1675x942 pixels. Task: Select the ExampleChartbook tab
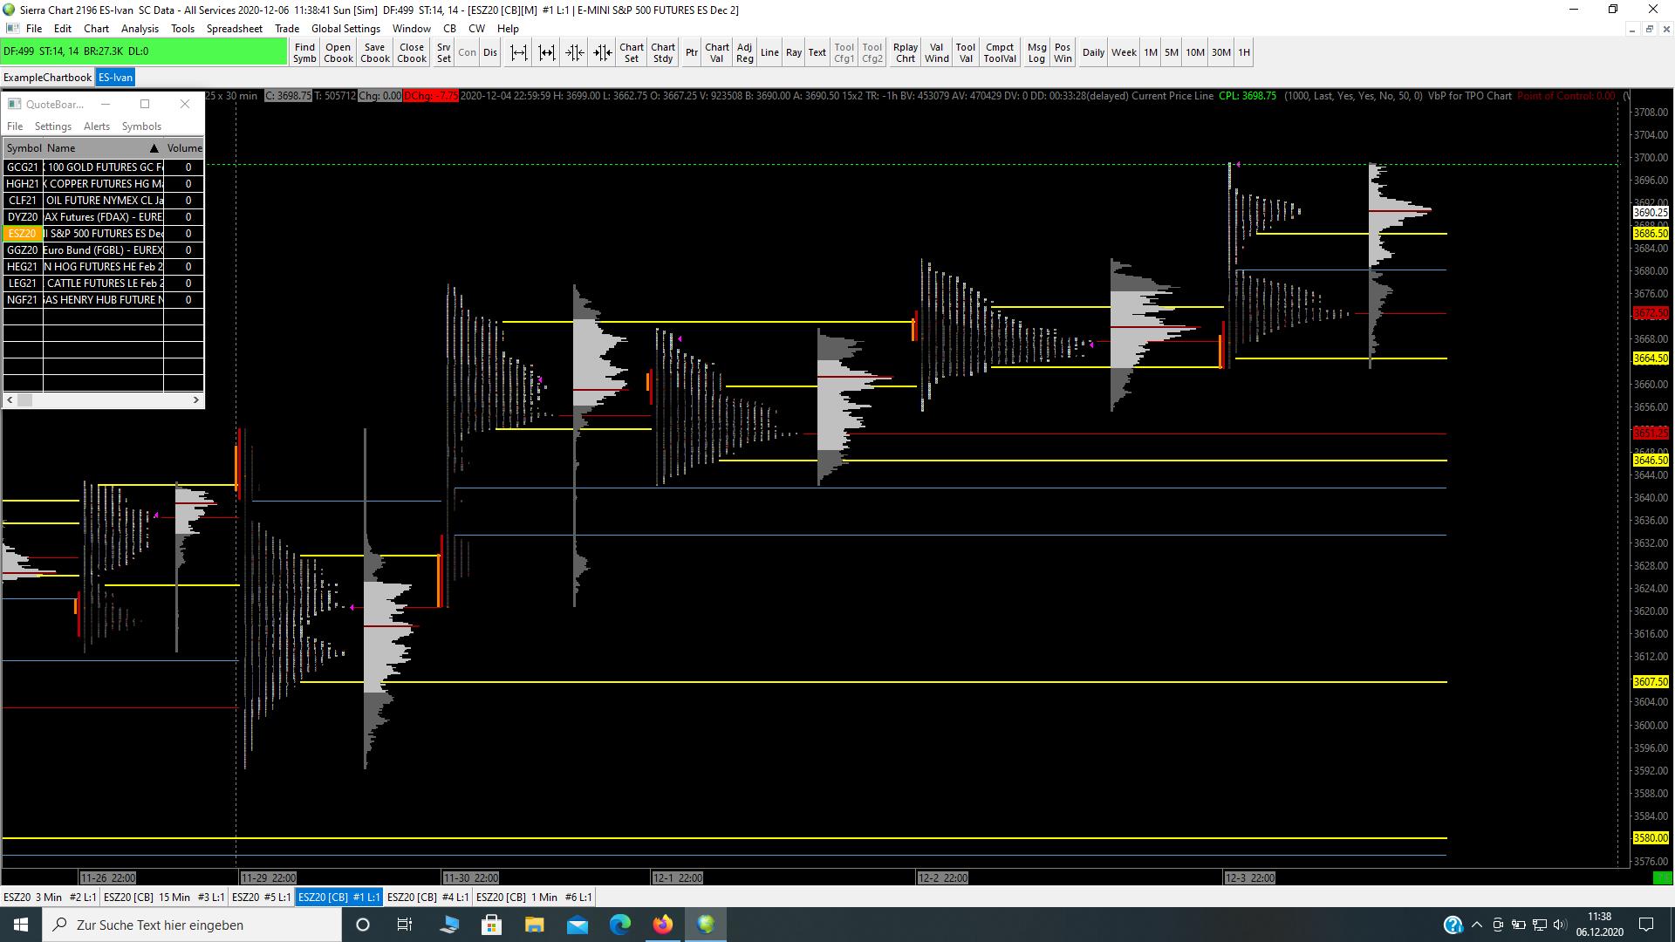(47, 78)
